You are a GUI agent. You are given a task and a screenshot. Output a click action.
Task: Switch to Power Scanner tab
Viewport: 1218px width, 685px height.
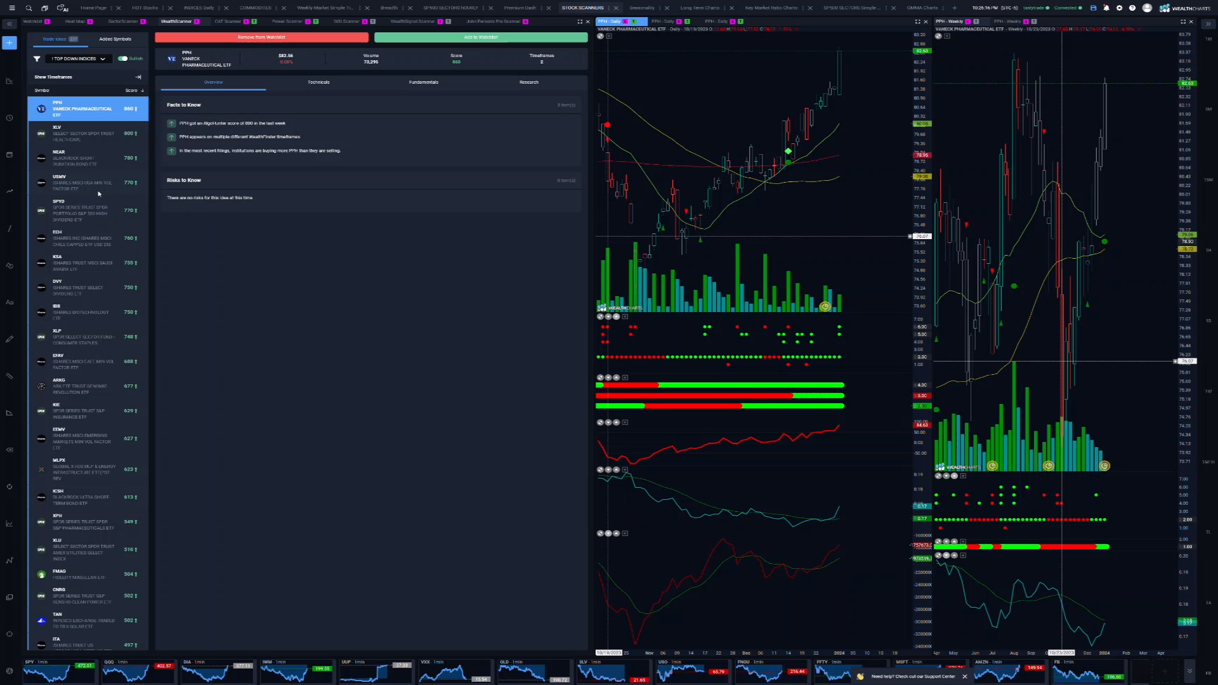tap(287, 22)
